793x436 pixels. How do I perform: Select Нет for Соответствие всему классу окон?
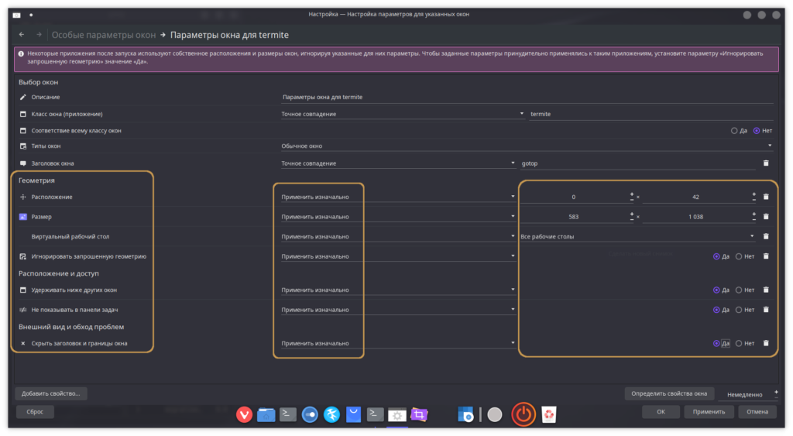[762, 131]
